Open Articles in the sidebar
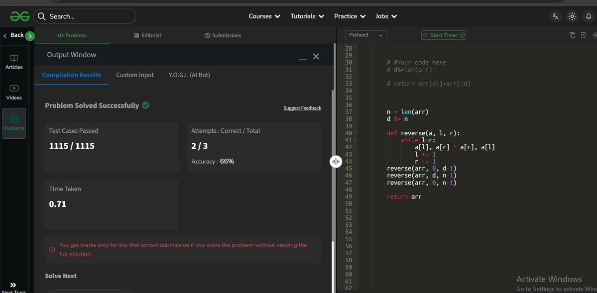Screen dimensions: 597x293 pos(14,62)
